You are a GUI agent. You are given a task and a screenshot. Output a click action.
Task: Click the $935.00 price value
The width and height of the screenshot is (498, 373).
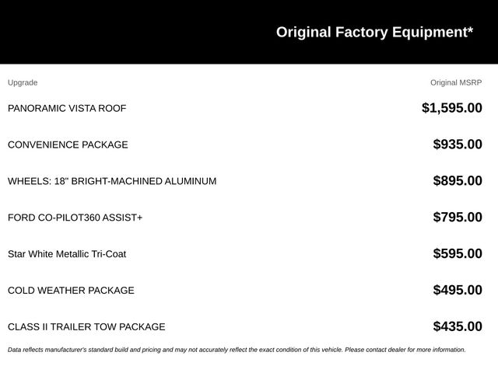pos(458,145)
